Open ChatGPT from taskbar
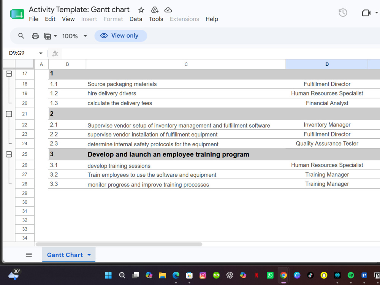 click(x=230, y=275)
